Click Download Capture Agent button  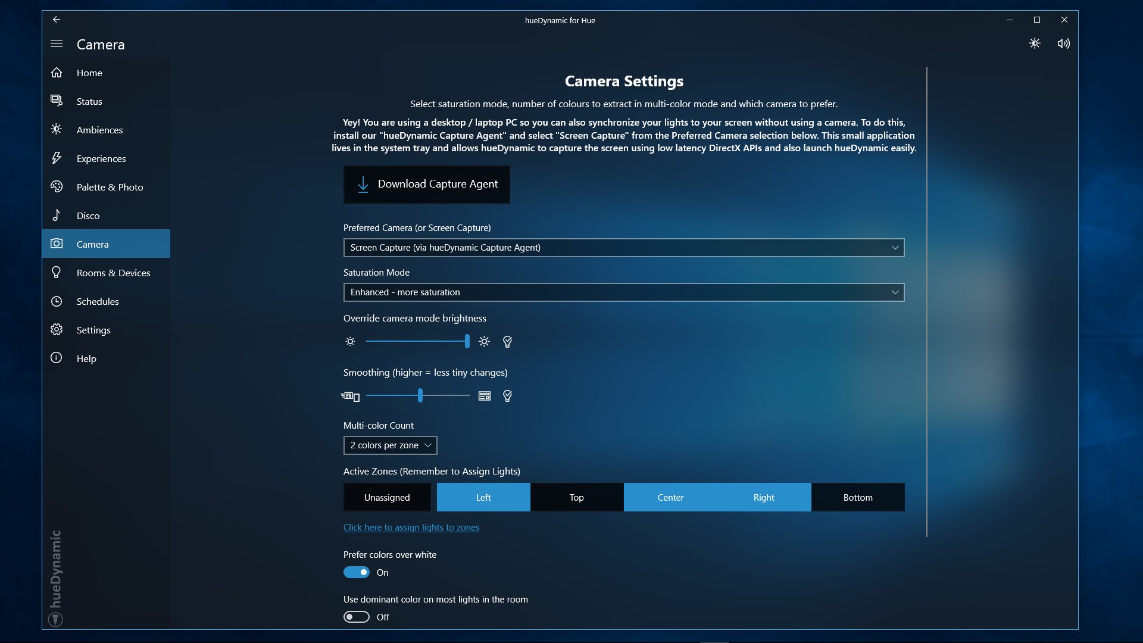(426, 185)
